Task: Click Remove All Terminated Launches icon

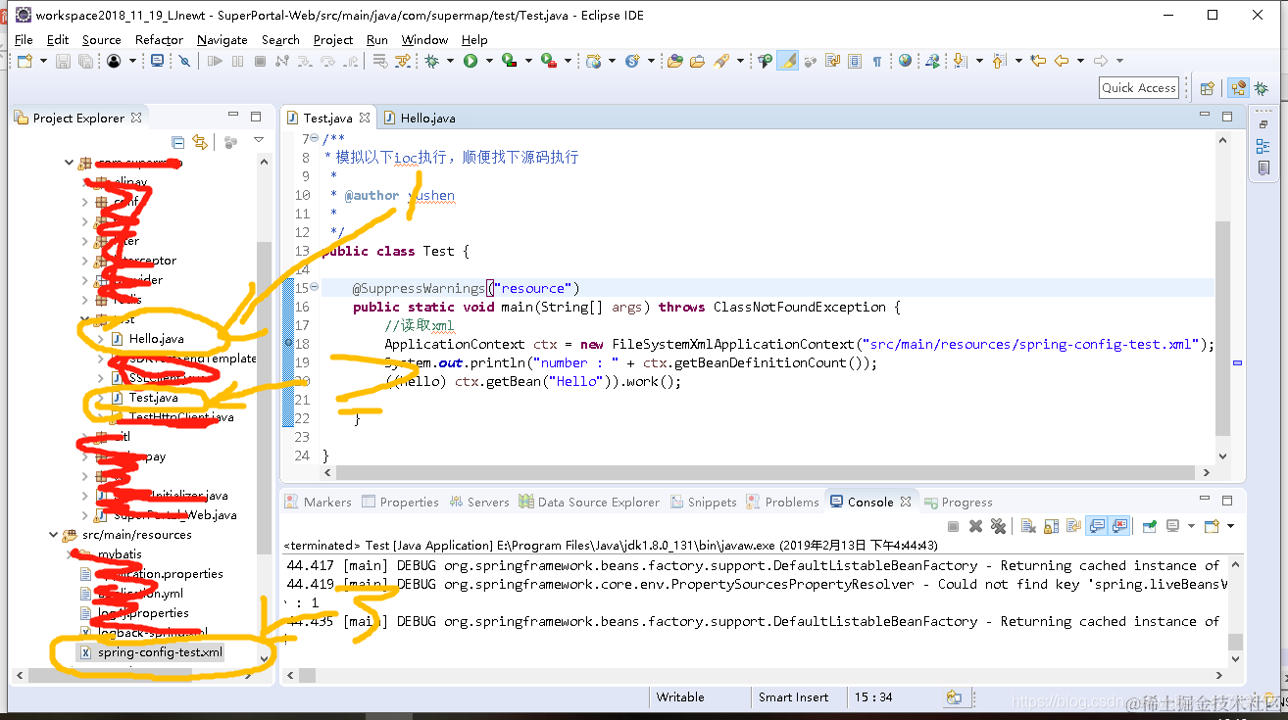Action: 998,526
